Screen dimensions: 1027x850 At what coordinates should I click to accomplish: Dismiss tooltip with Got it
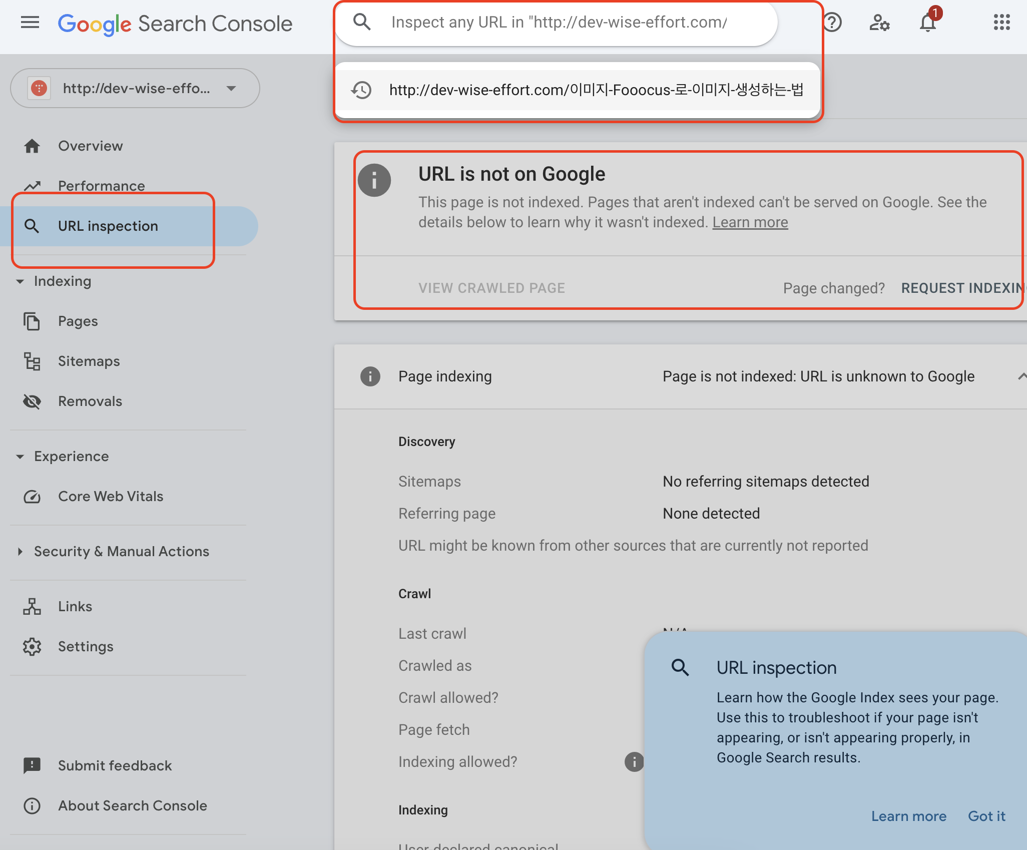(986, 816)
